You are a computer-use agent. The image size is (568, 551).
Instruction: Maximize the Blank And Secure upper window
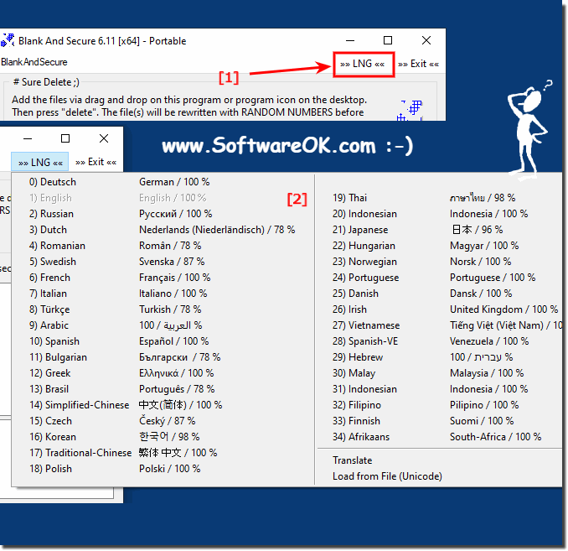[x=388, y=40]
